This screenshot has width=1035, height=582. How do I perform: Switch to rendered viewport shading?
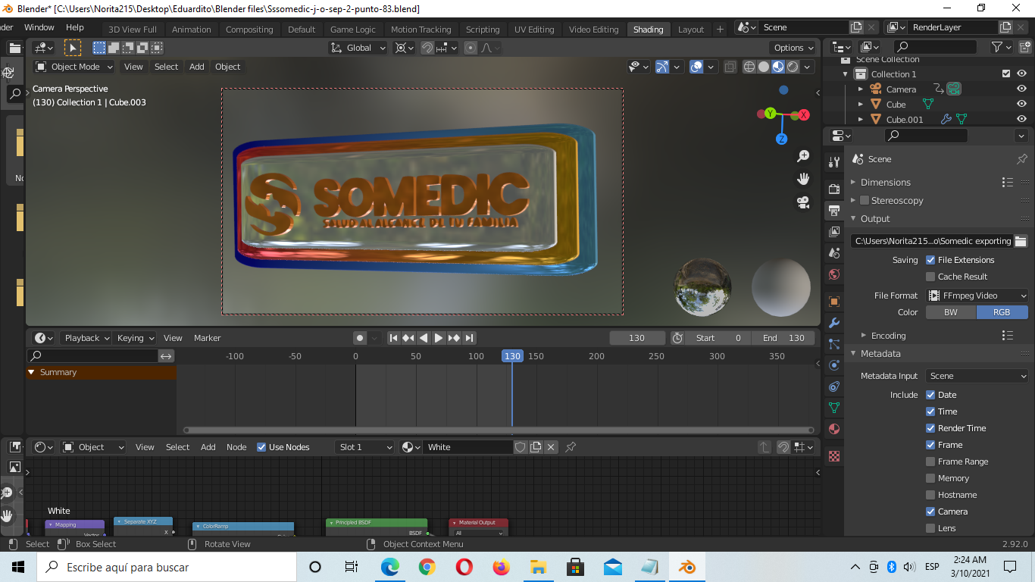point(793,67)
